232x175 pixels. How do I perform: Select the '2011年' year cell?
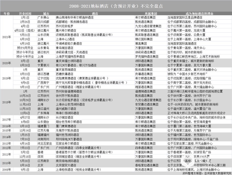point(7,154)
